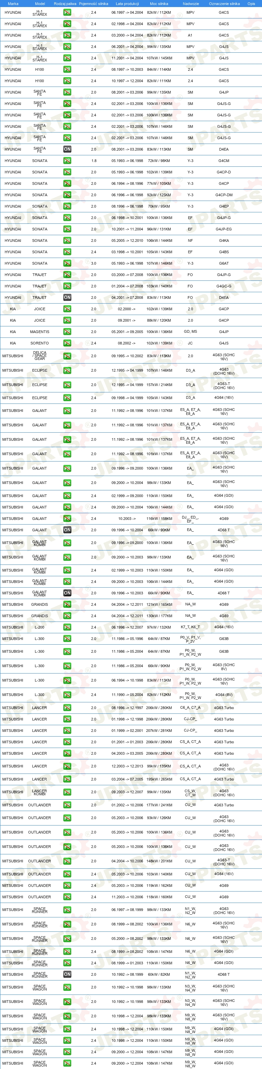
Task: Click the PB icon for Lancer 195kW / 265KM
Action: pos(67,779)
